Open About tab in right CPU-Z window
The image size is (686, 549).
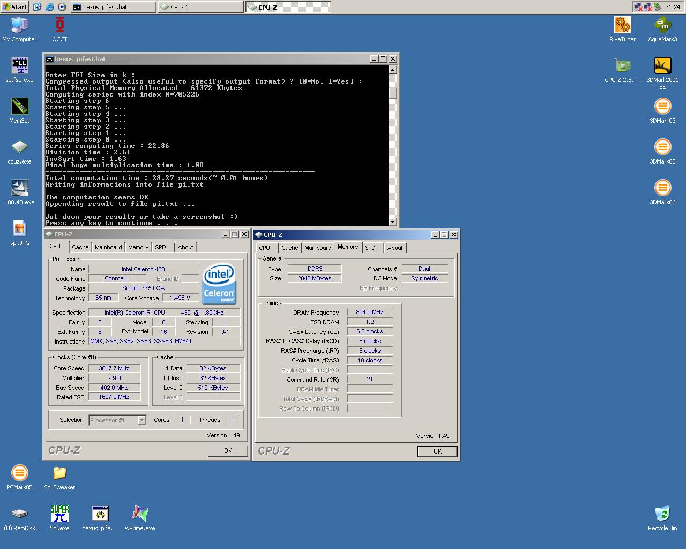tap(395, 248)
